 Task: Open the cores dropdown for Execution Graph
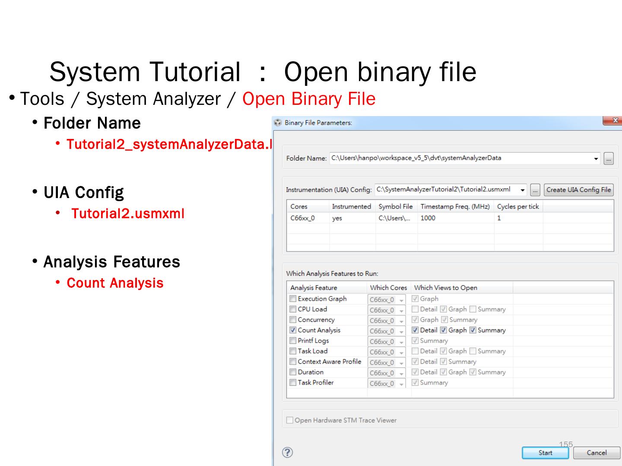[401, 300]
